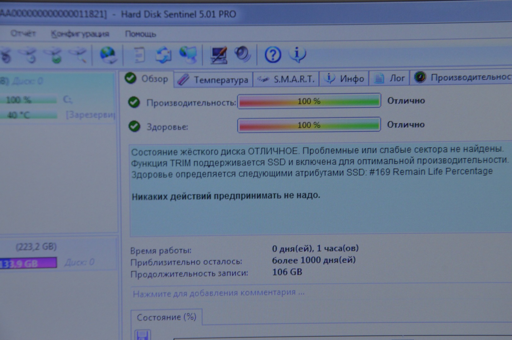The width and height of the screenshot is (512, 340).
Task: Click the disk with magnifier toolbar icon
Action: 79,55
